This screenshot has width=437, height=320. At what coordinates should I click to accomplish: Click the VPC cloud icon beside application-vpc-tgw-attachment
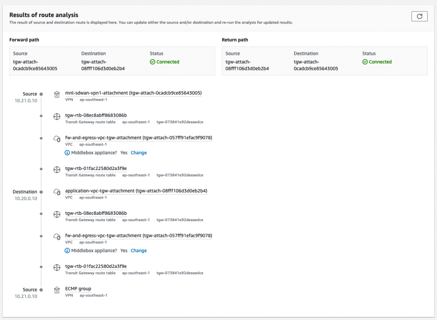click(x=57, y=191)
